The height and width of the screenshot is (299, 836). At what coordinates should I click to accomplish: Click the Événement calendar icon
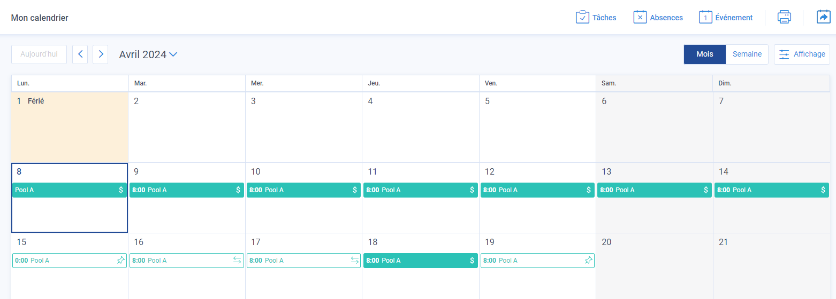pyautogui.click(x=705, y=17)
